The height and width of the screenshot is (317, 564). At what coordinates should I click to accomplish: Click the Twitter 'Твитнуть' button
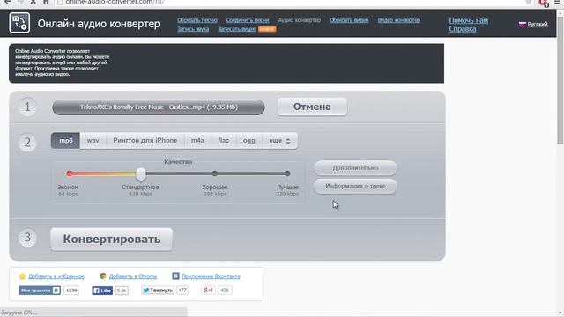158,291
